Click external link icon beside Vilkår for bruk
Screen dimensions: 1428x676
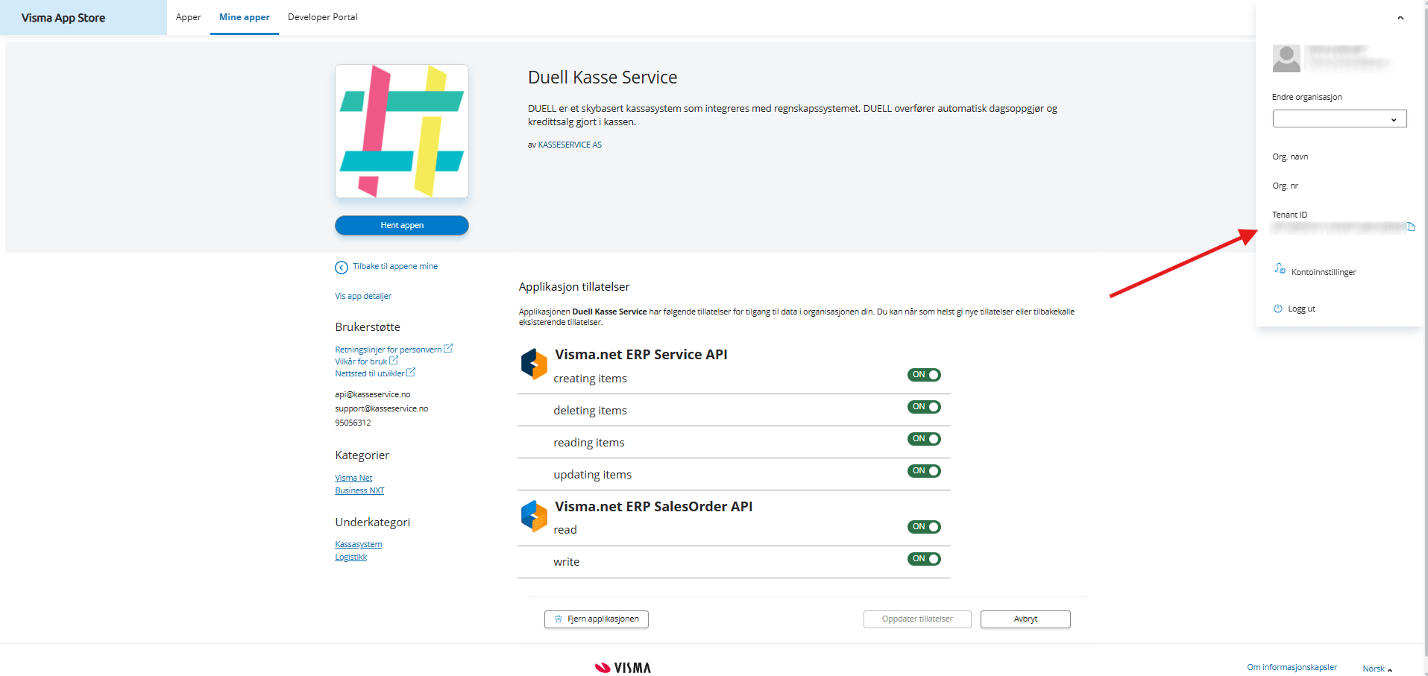(x=394, y=360)
